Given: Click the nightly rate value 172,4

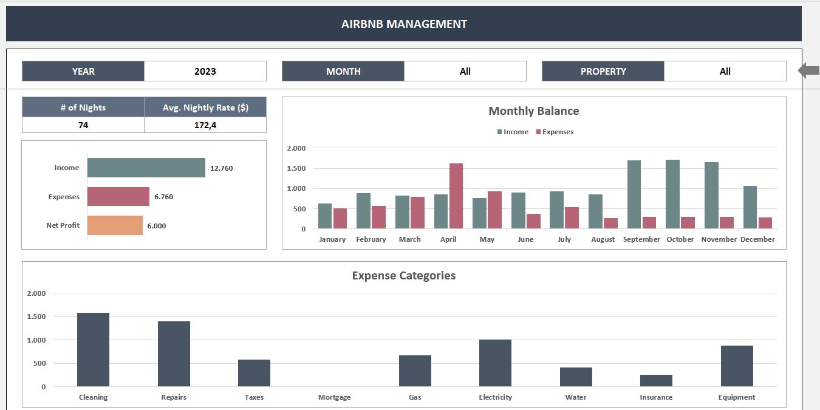Looking at the screenshot, I should (205, 125).
